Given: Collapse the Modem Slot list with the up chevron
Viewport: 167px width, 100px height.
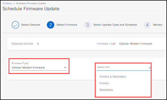Looking at the screenshot, I should [150, 68].
